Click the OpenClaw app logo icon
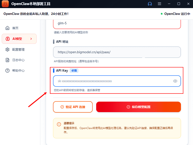Image resolution: width=193 pixels, height=145 pixels. [5, 4]
